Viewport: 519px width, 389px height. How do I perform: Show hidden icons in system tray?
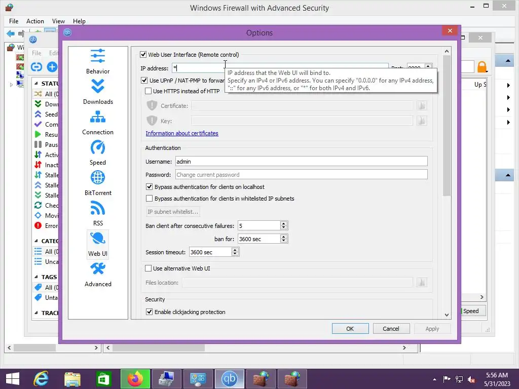coord(434,379)
